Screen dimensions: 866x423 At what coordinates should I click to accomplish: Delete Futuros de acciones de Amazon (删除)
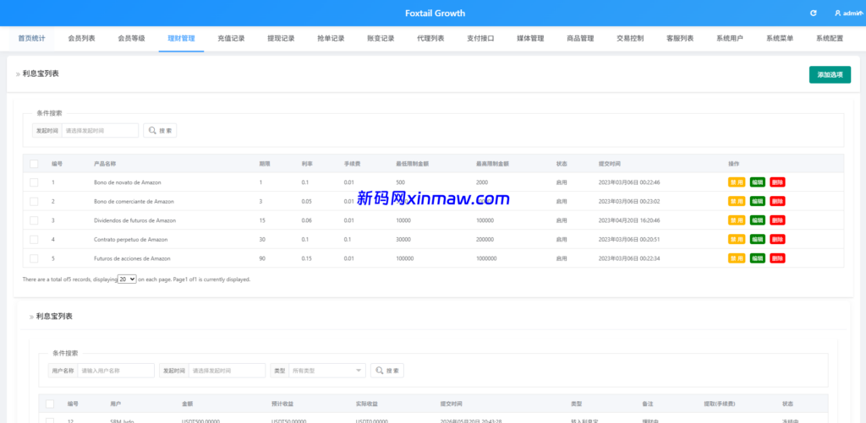777,258
